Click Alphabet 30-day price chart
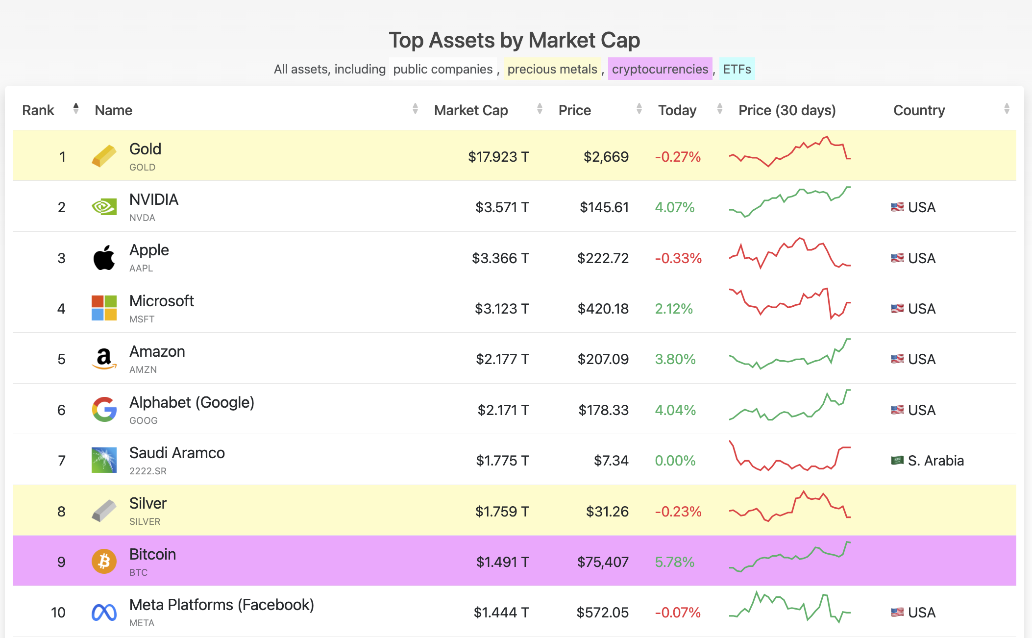The image size is (1032, 638). click(790, 405)
